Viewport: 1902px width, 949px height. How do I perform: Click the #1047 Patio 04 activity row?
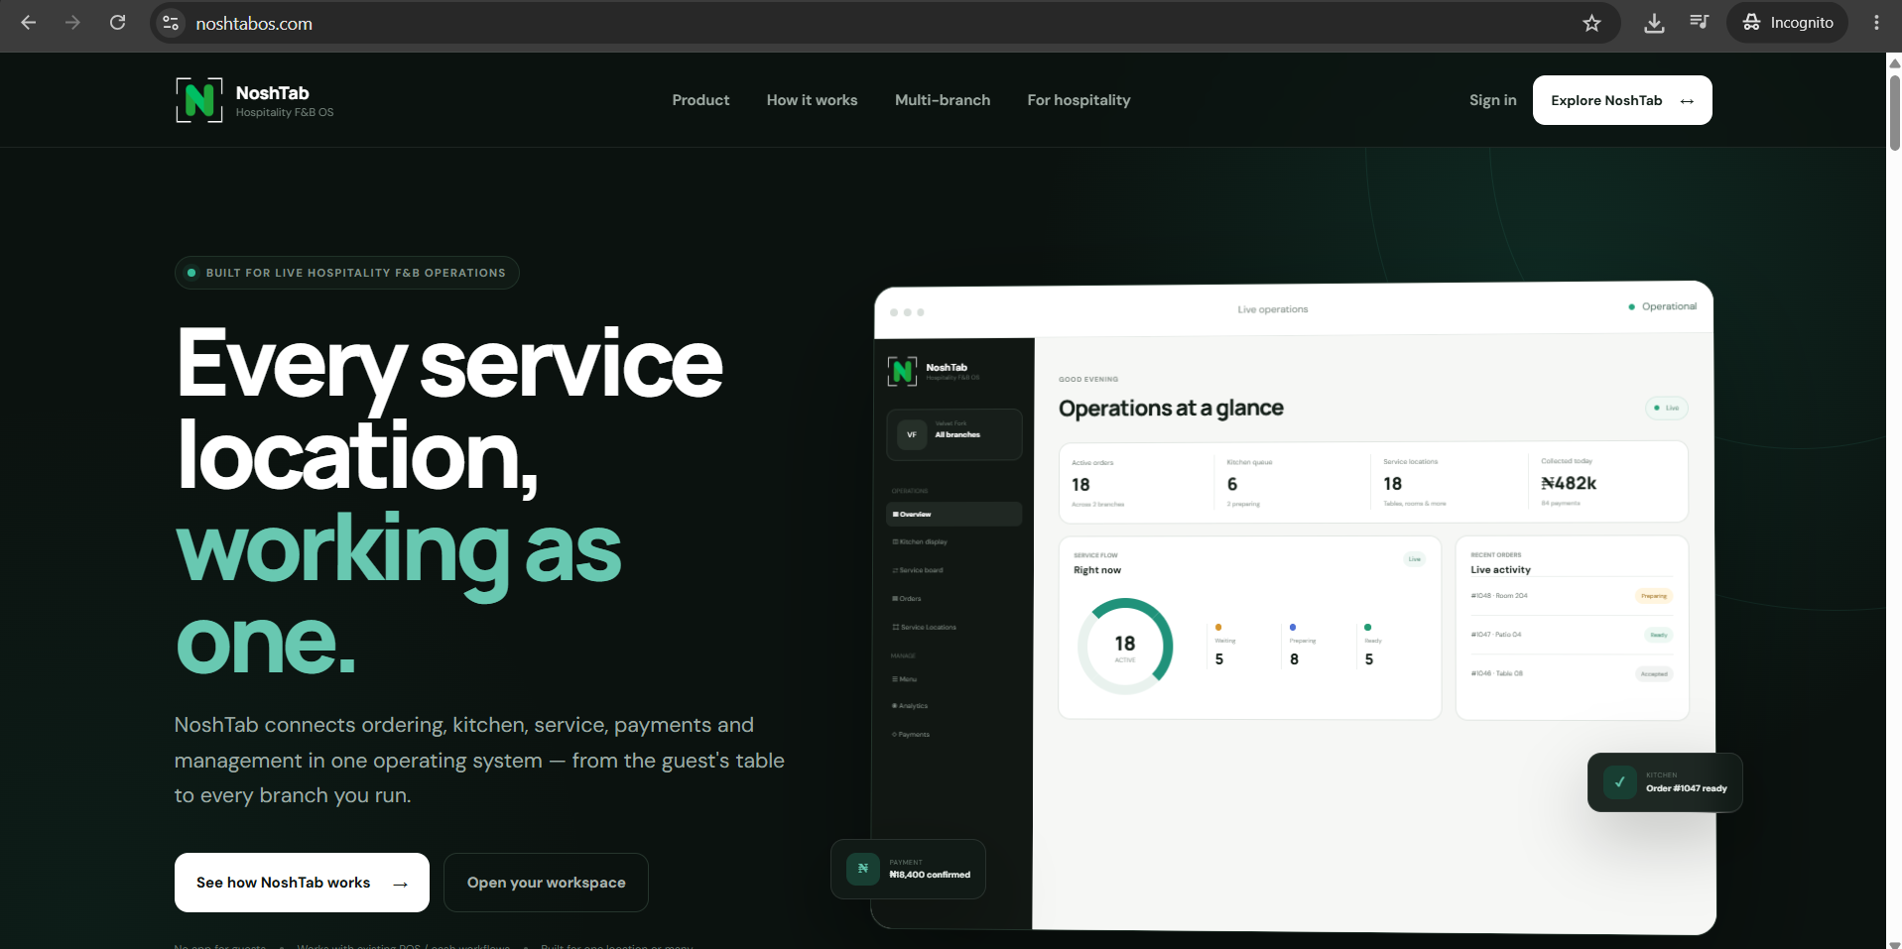[1572, 635]
